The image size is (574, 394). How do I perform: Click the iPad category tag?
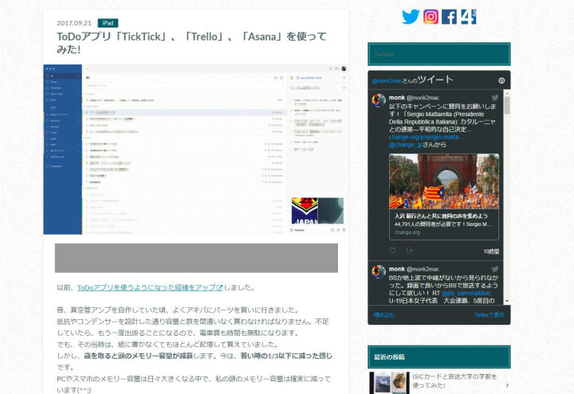pyautogui.click(x=108, y=23)
